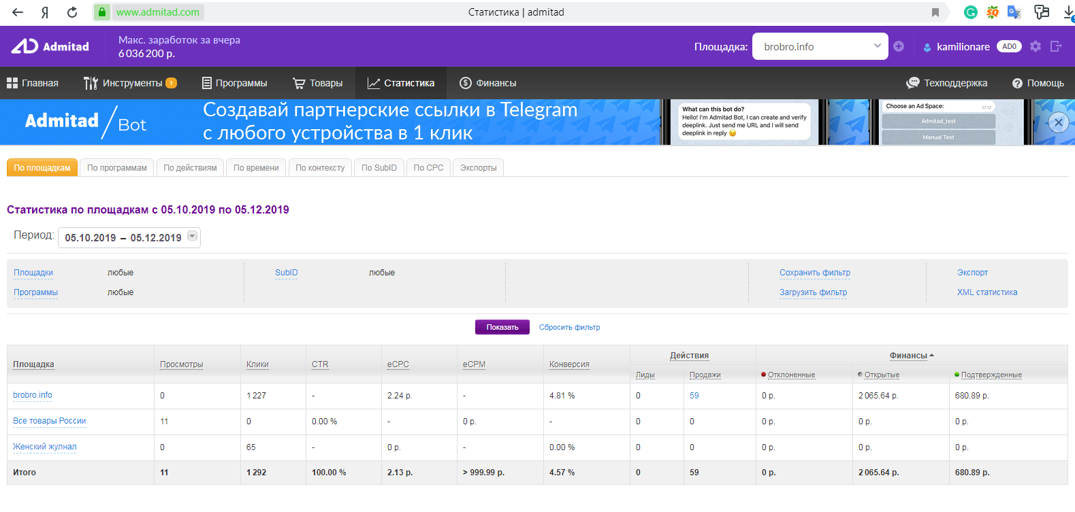Sort by eCPC column header

tap(398, 364)
